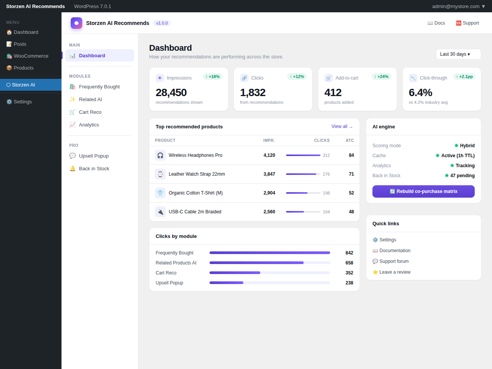Click the Related AI sparkles icon

tap(72, 100)
